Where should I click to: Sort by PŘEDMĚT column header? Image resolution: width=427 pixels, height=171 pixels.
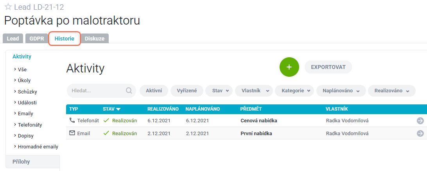[x=251, y=109]
